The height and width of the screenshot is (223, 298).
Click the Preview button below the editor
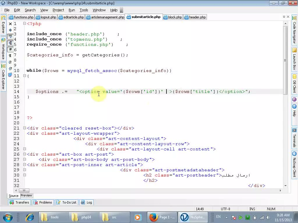click(x=26, y=195)
